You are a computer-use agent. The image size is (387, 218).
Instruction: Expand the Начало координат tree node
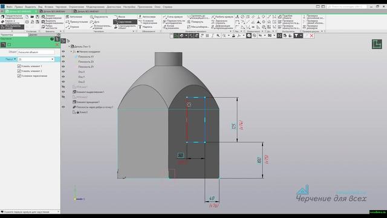tap(71, 51)
